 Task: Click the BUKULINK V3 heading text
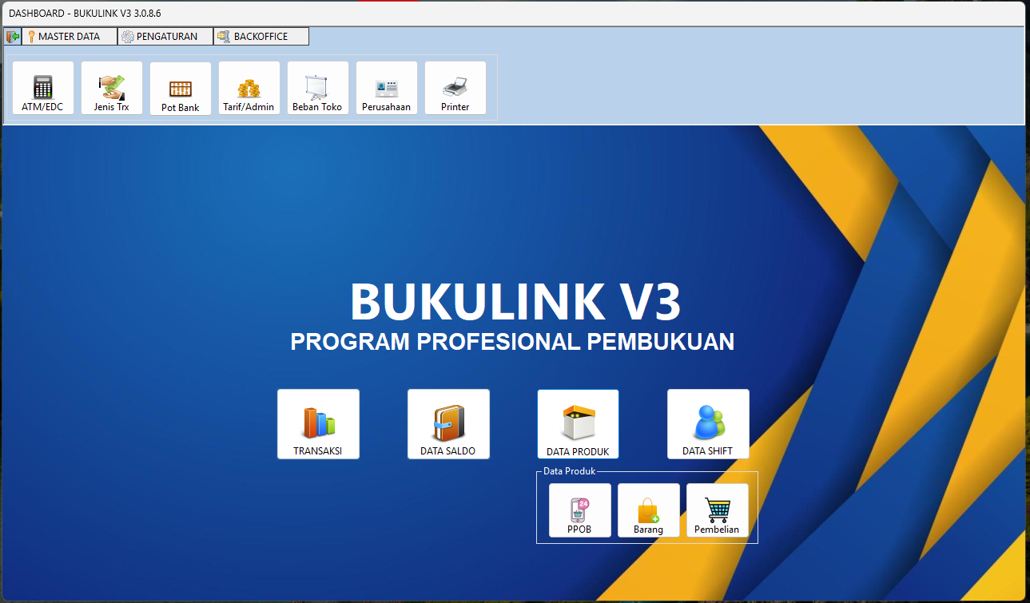point(515,302)
